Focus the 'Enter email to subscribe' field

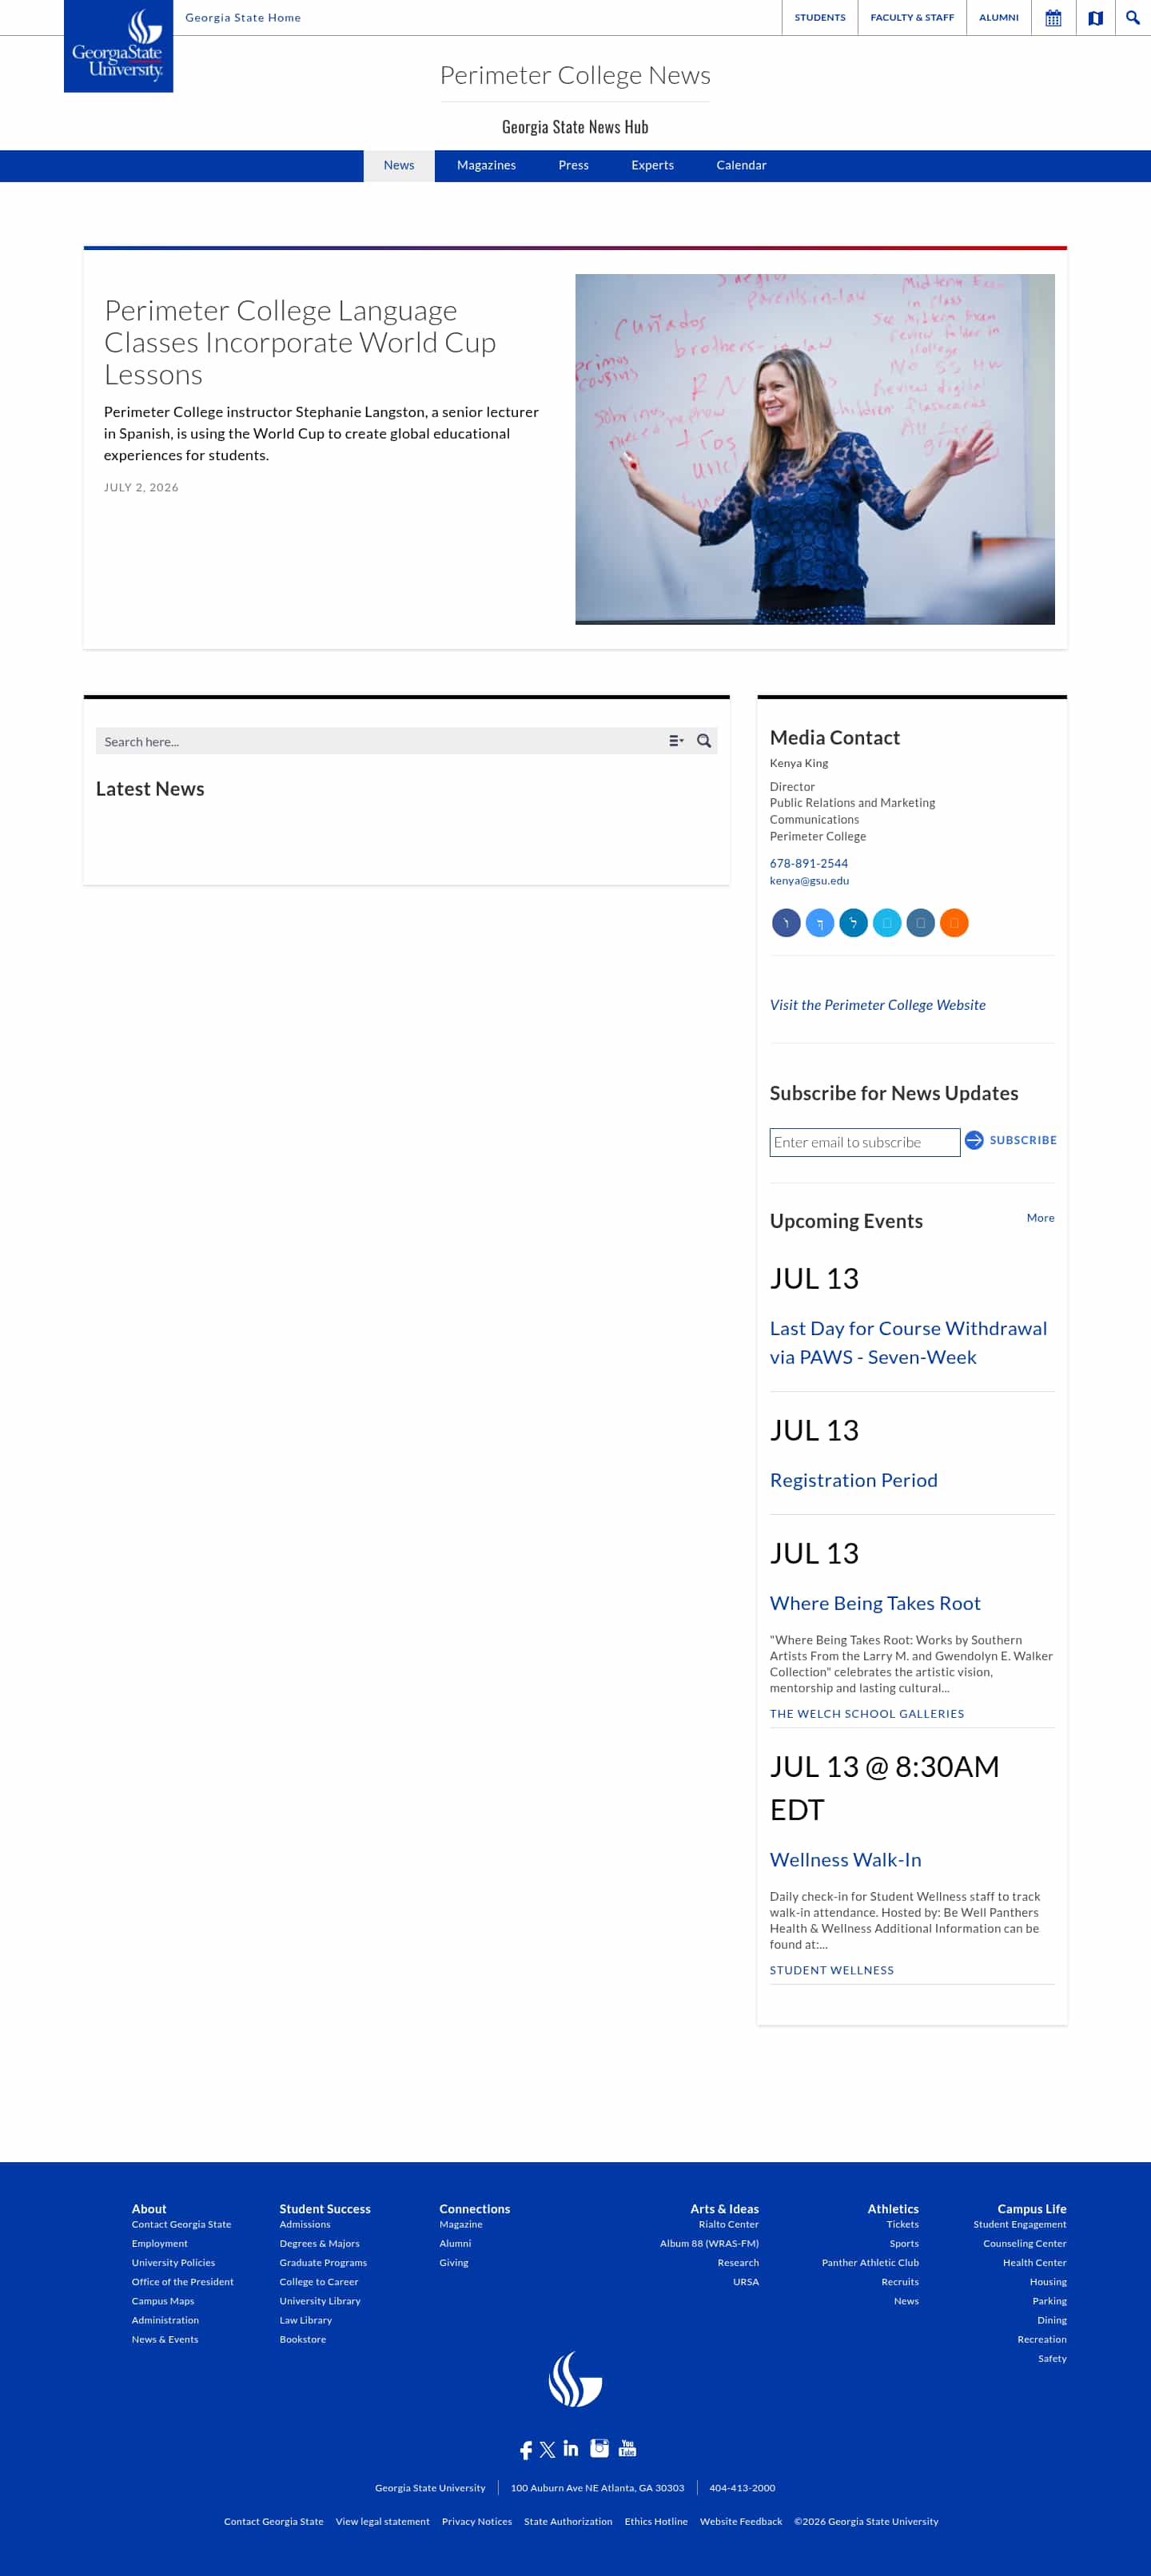coord(865,1142)
